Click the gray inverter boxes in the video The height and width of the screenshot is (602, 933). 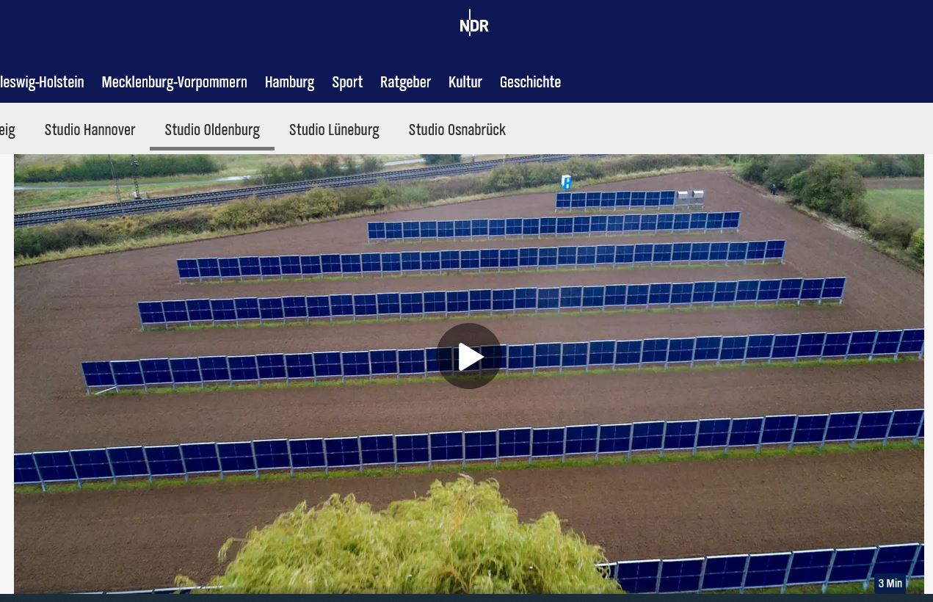[x=689, y=197]
